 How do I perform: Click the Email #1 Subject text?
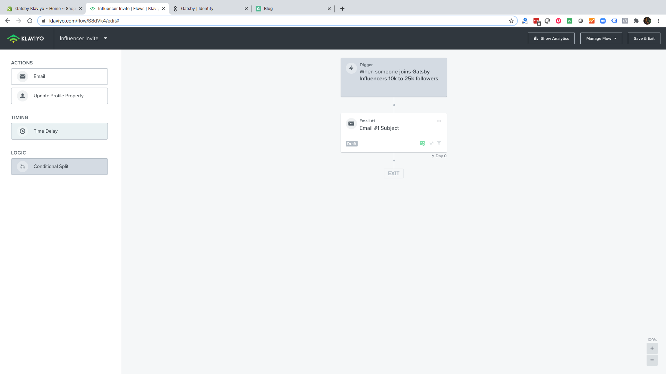[x=379, y=128]
